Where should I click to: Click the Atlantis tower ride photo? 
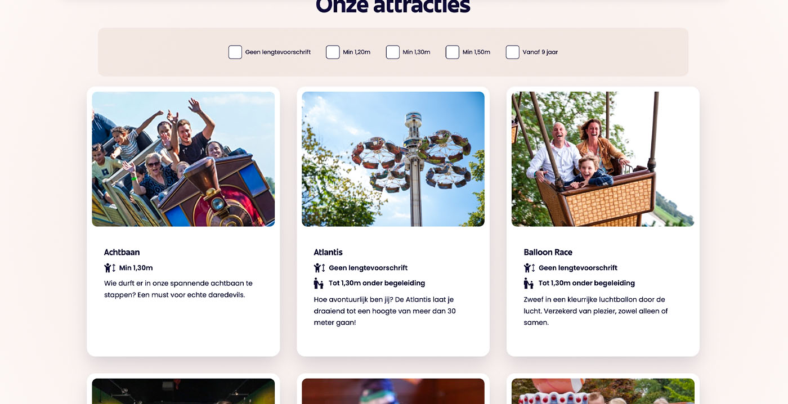(393, 159)
